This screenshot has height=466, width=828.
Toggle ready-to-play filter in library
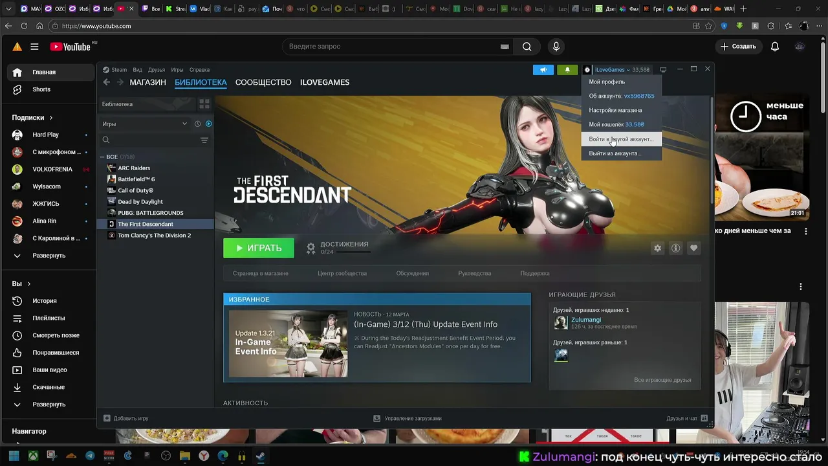(208, 124)
